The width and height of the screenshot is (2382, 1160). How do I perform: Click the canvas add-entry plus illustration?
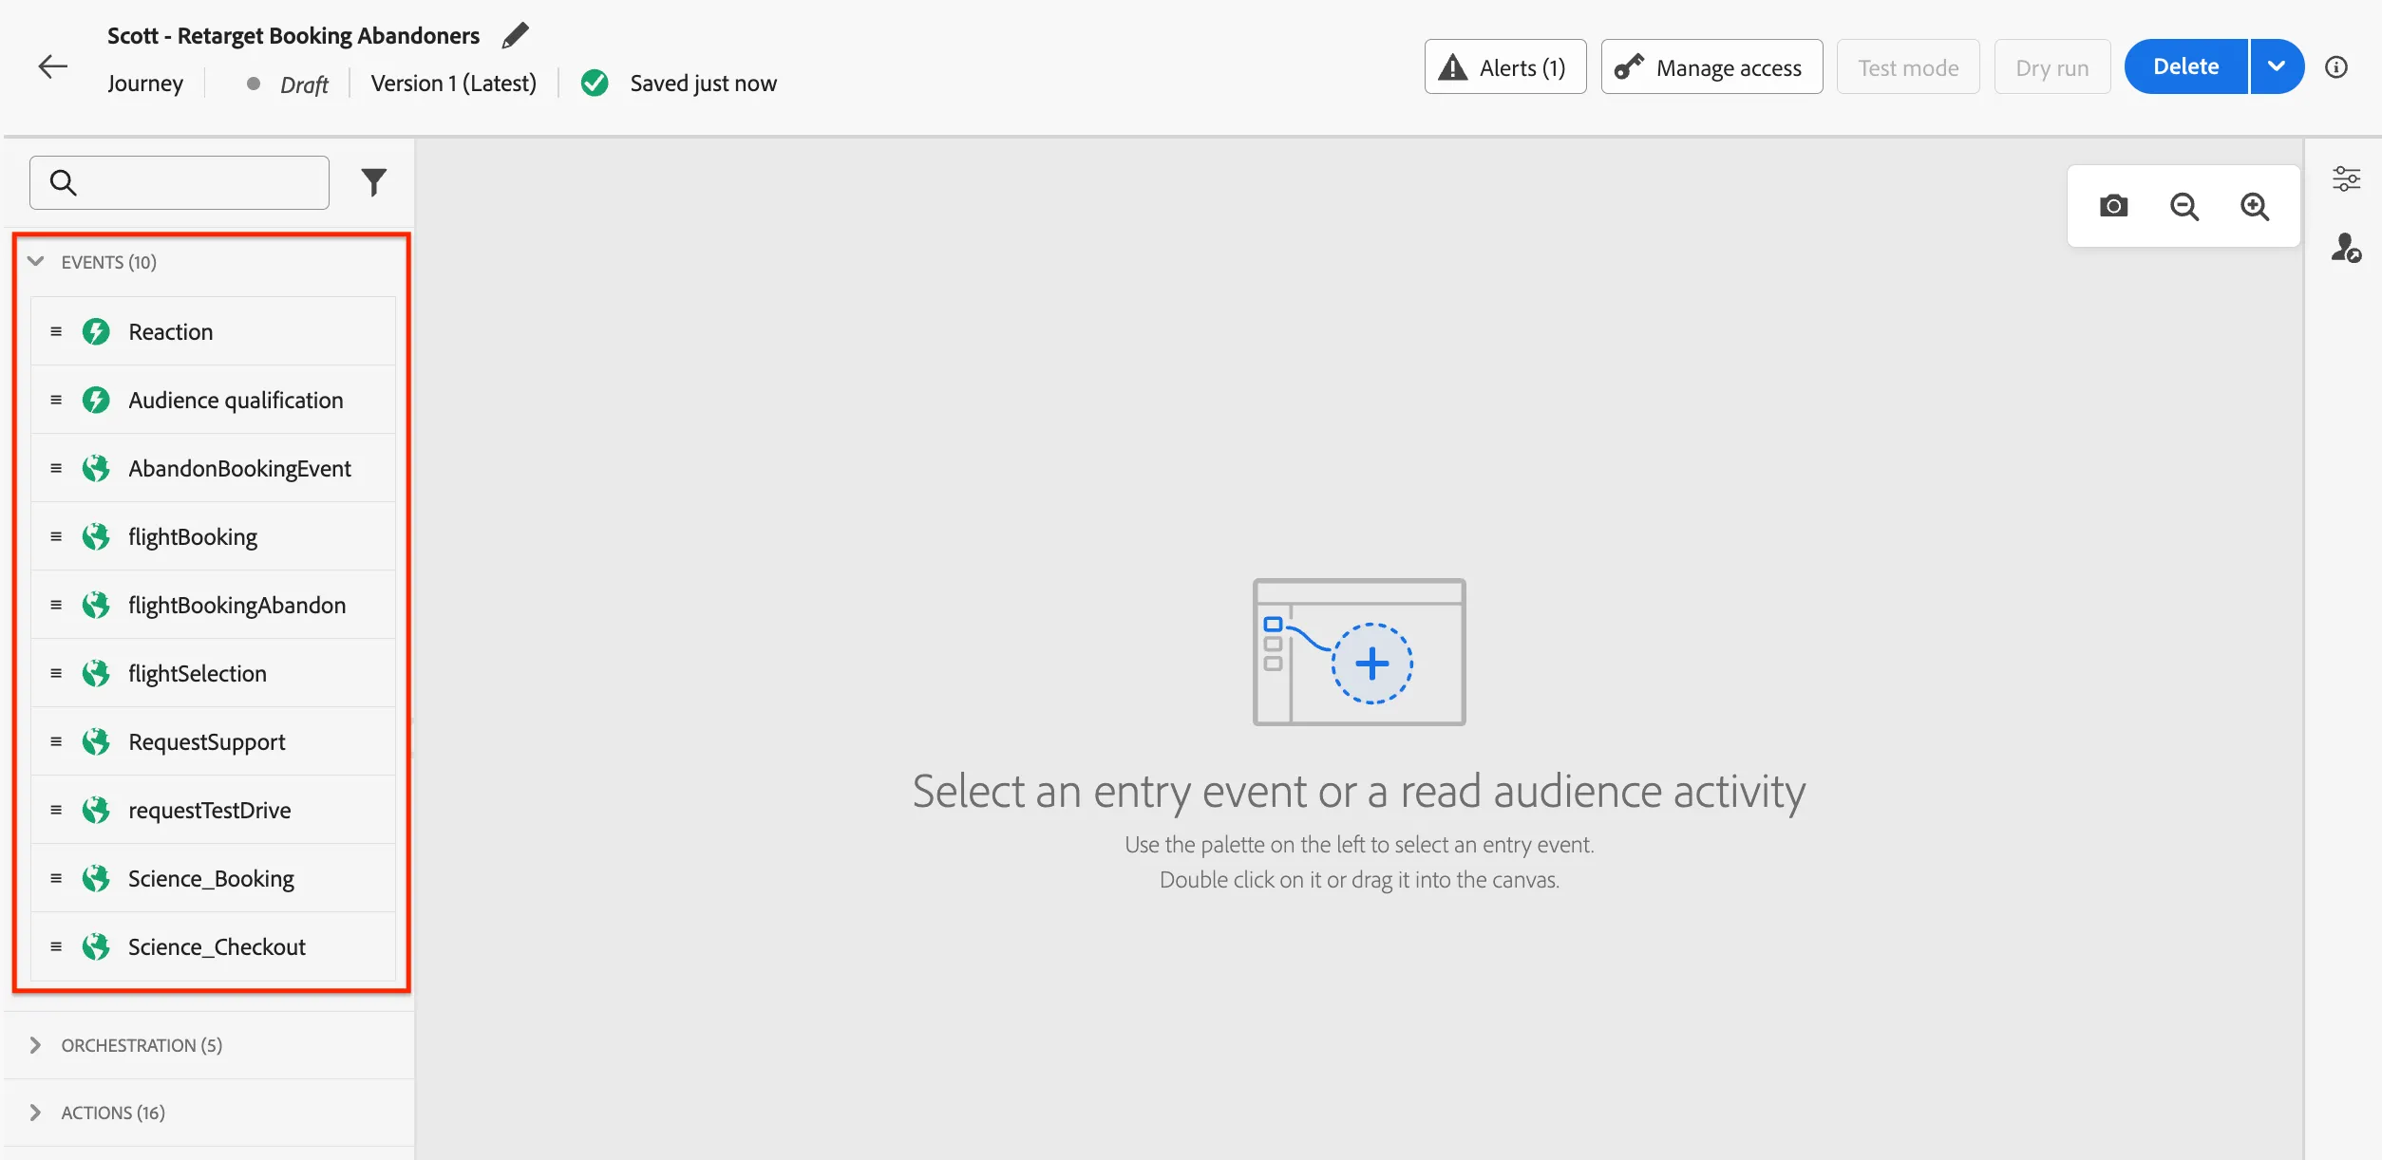click(x=1371, y=663)
